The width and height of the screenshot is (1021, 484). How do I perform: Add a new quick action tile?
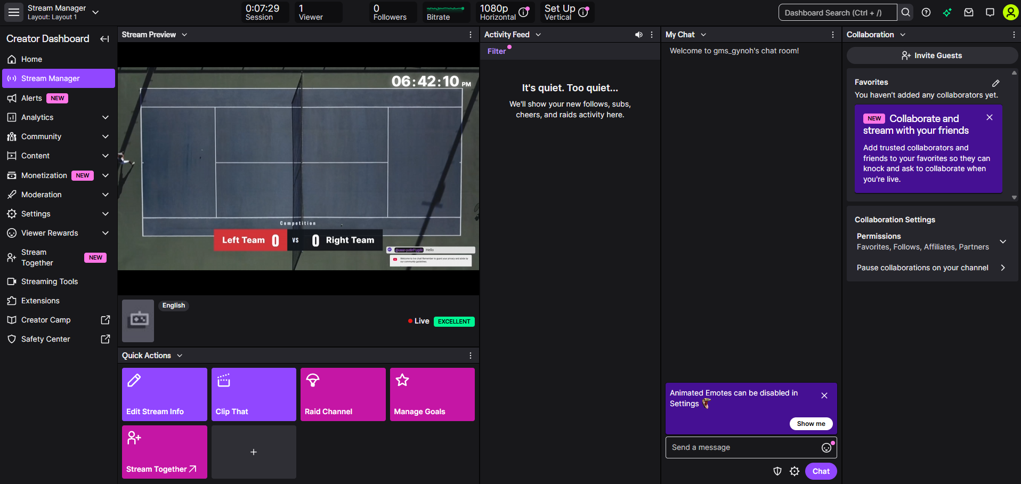pos(254,452)
